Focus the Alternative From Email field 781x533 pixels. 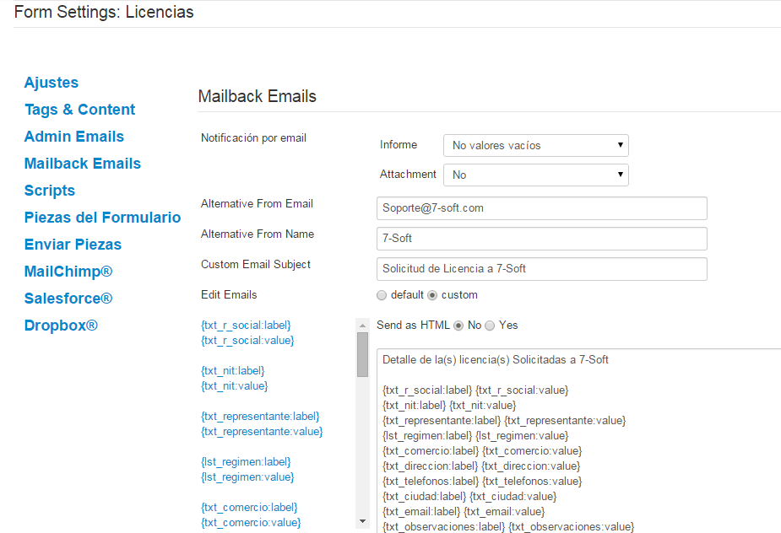(x=542, y=208)
